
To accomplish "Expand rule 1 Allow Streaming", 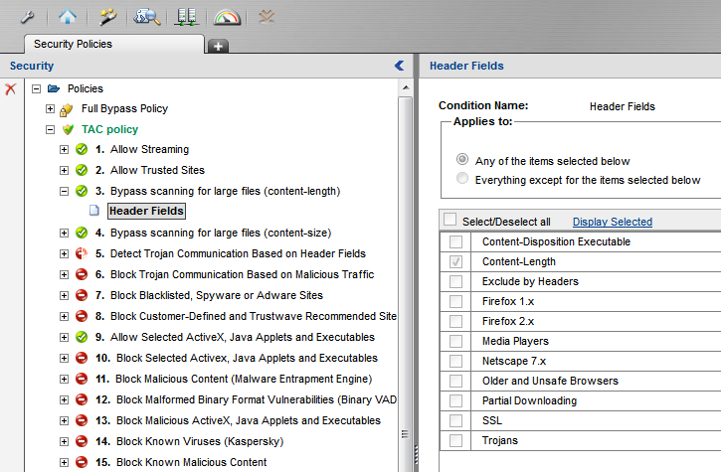I will [65, 149].
